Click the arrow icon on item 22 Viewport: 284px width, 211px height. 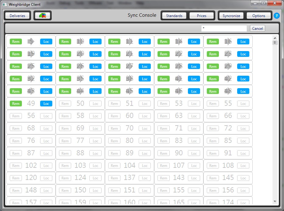[179, 54]
